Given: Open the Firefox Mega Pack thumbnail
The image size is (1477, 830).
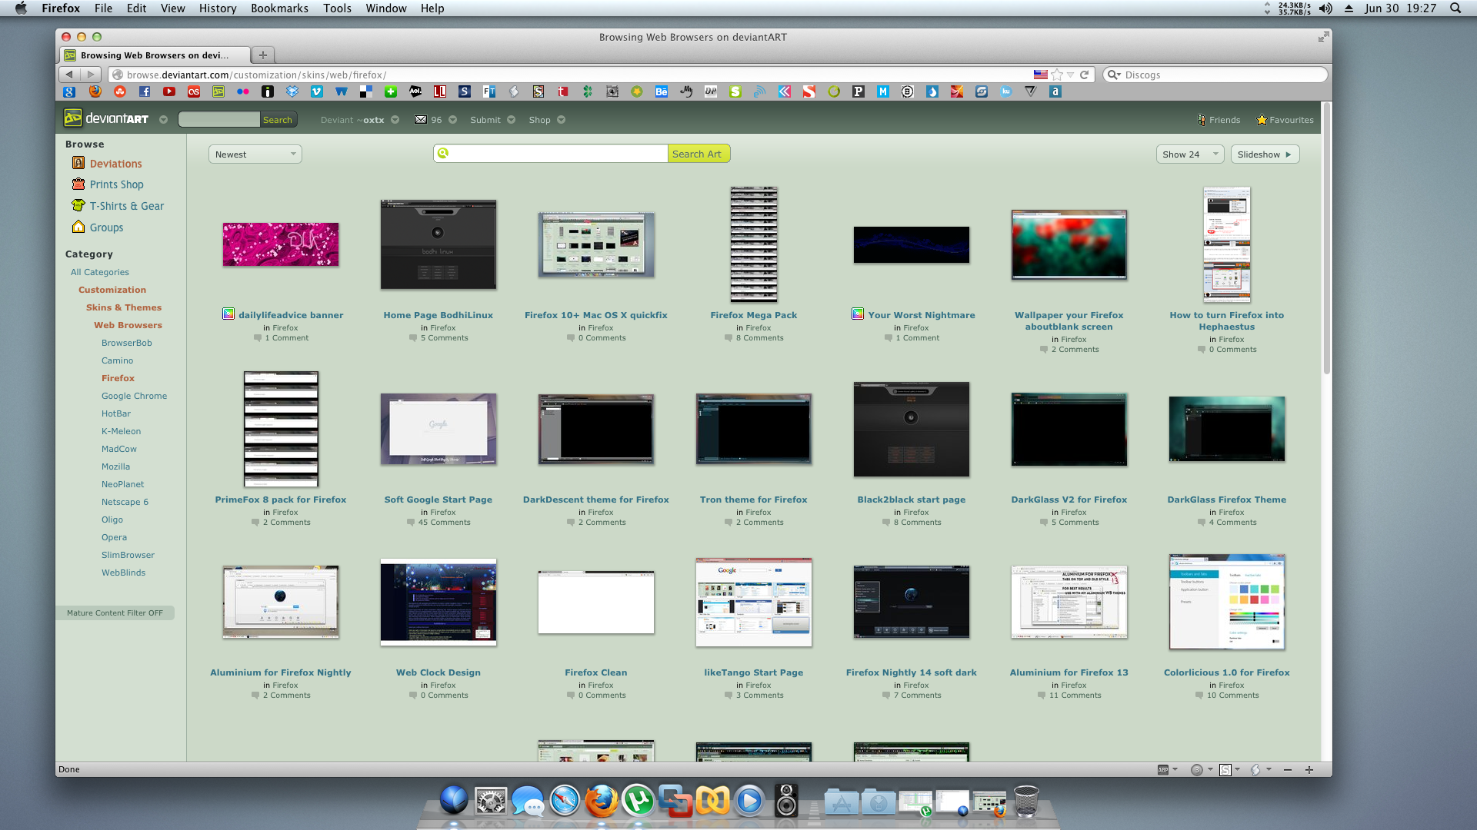Looking at the screenshot, I should coord(754,244).
